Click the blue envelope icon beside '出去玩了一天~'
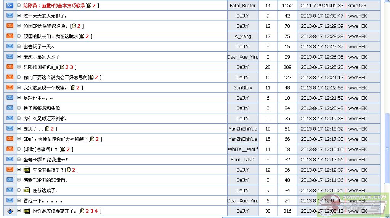 click(10, 46)
